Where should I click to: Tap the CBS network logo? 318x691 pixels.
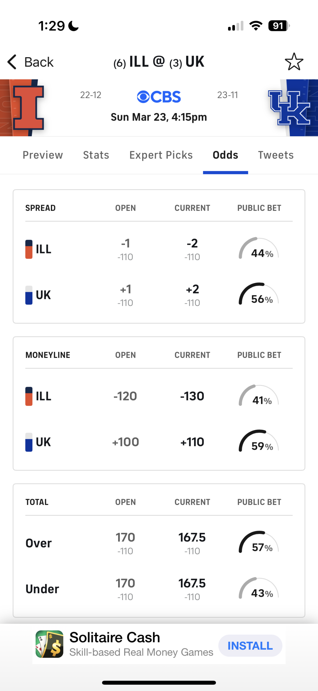click(x=159, y=97)
